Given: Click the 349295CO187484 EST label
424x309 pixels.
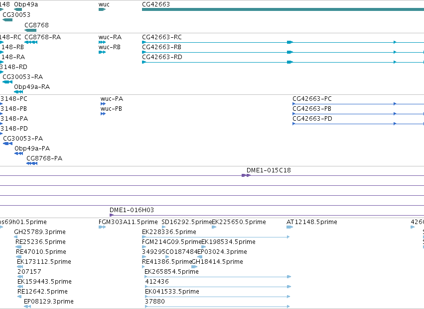Looking at the screenshot, I should pyautogui.click(x=170, y=252).
